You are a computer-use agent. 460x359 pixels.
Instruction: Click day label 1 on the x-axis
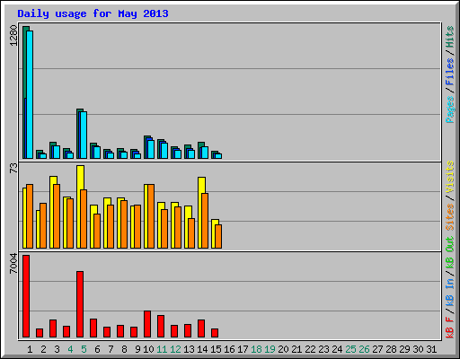point(30,349)
